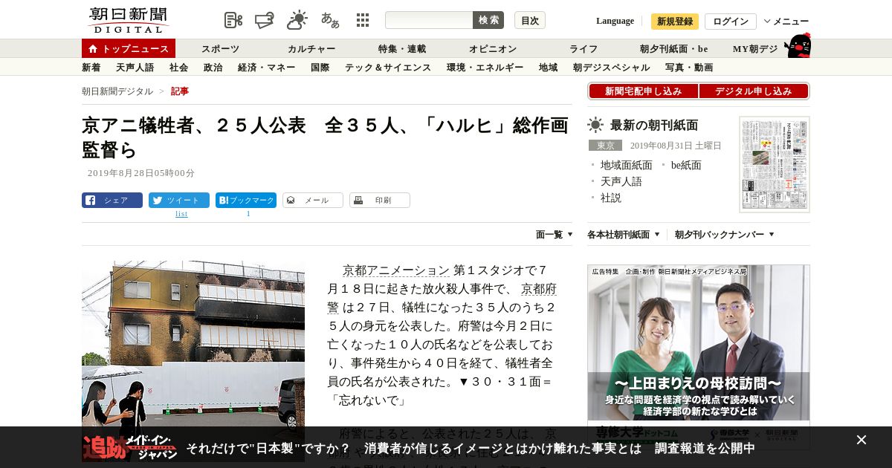Select the オピニオン tab

[493, 49]
